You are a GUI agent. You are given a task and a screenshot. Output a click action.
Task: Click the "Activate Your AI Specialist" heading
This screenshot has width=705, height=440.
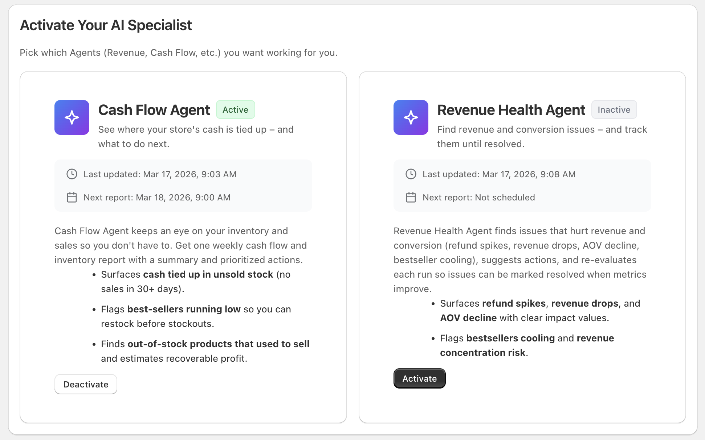tap(106, 25)
